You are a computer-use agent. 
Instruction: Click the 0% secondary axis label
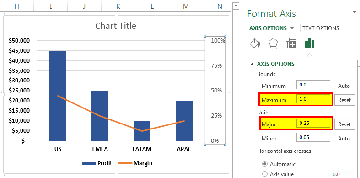pyautogui.click(x=215, y=141)
